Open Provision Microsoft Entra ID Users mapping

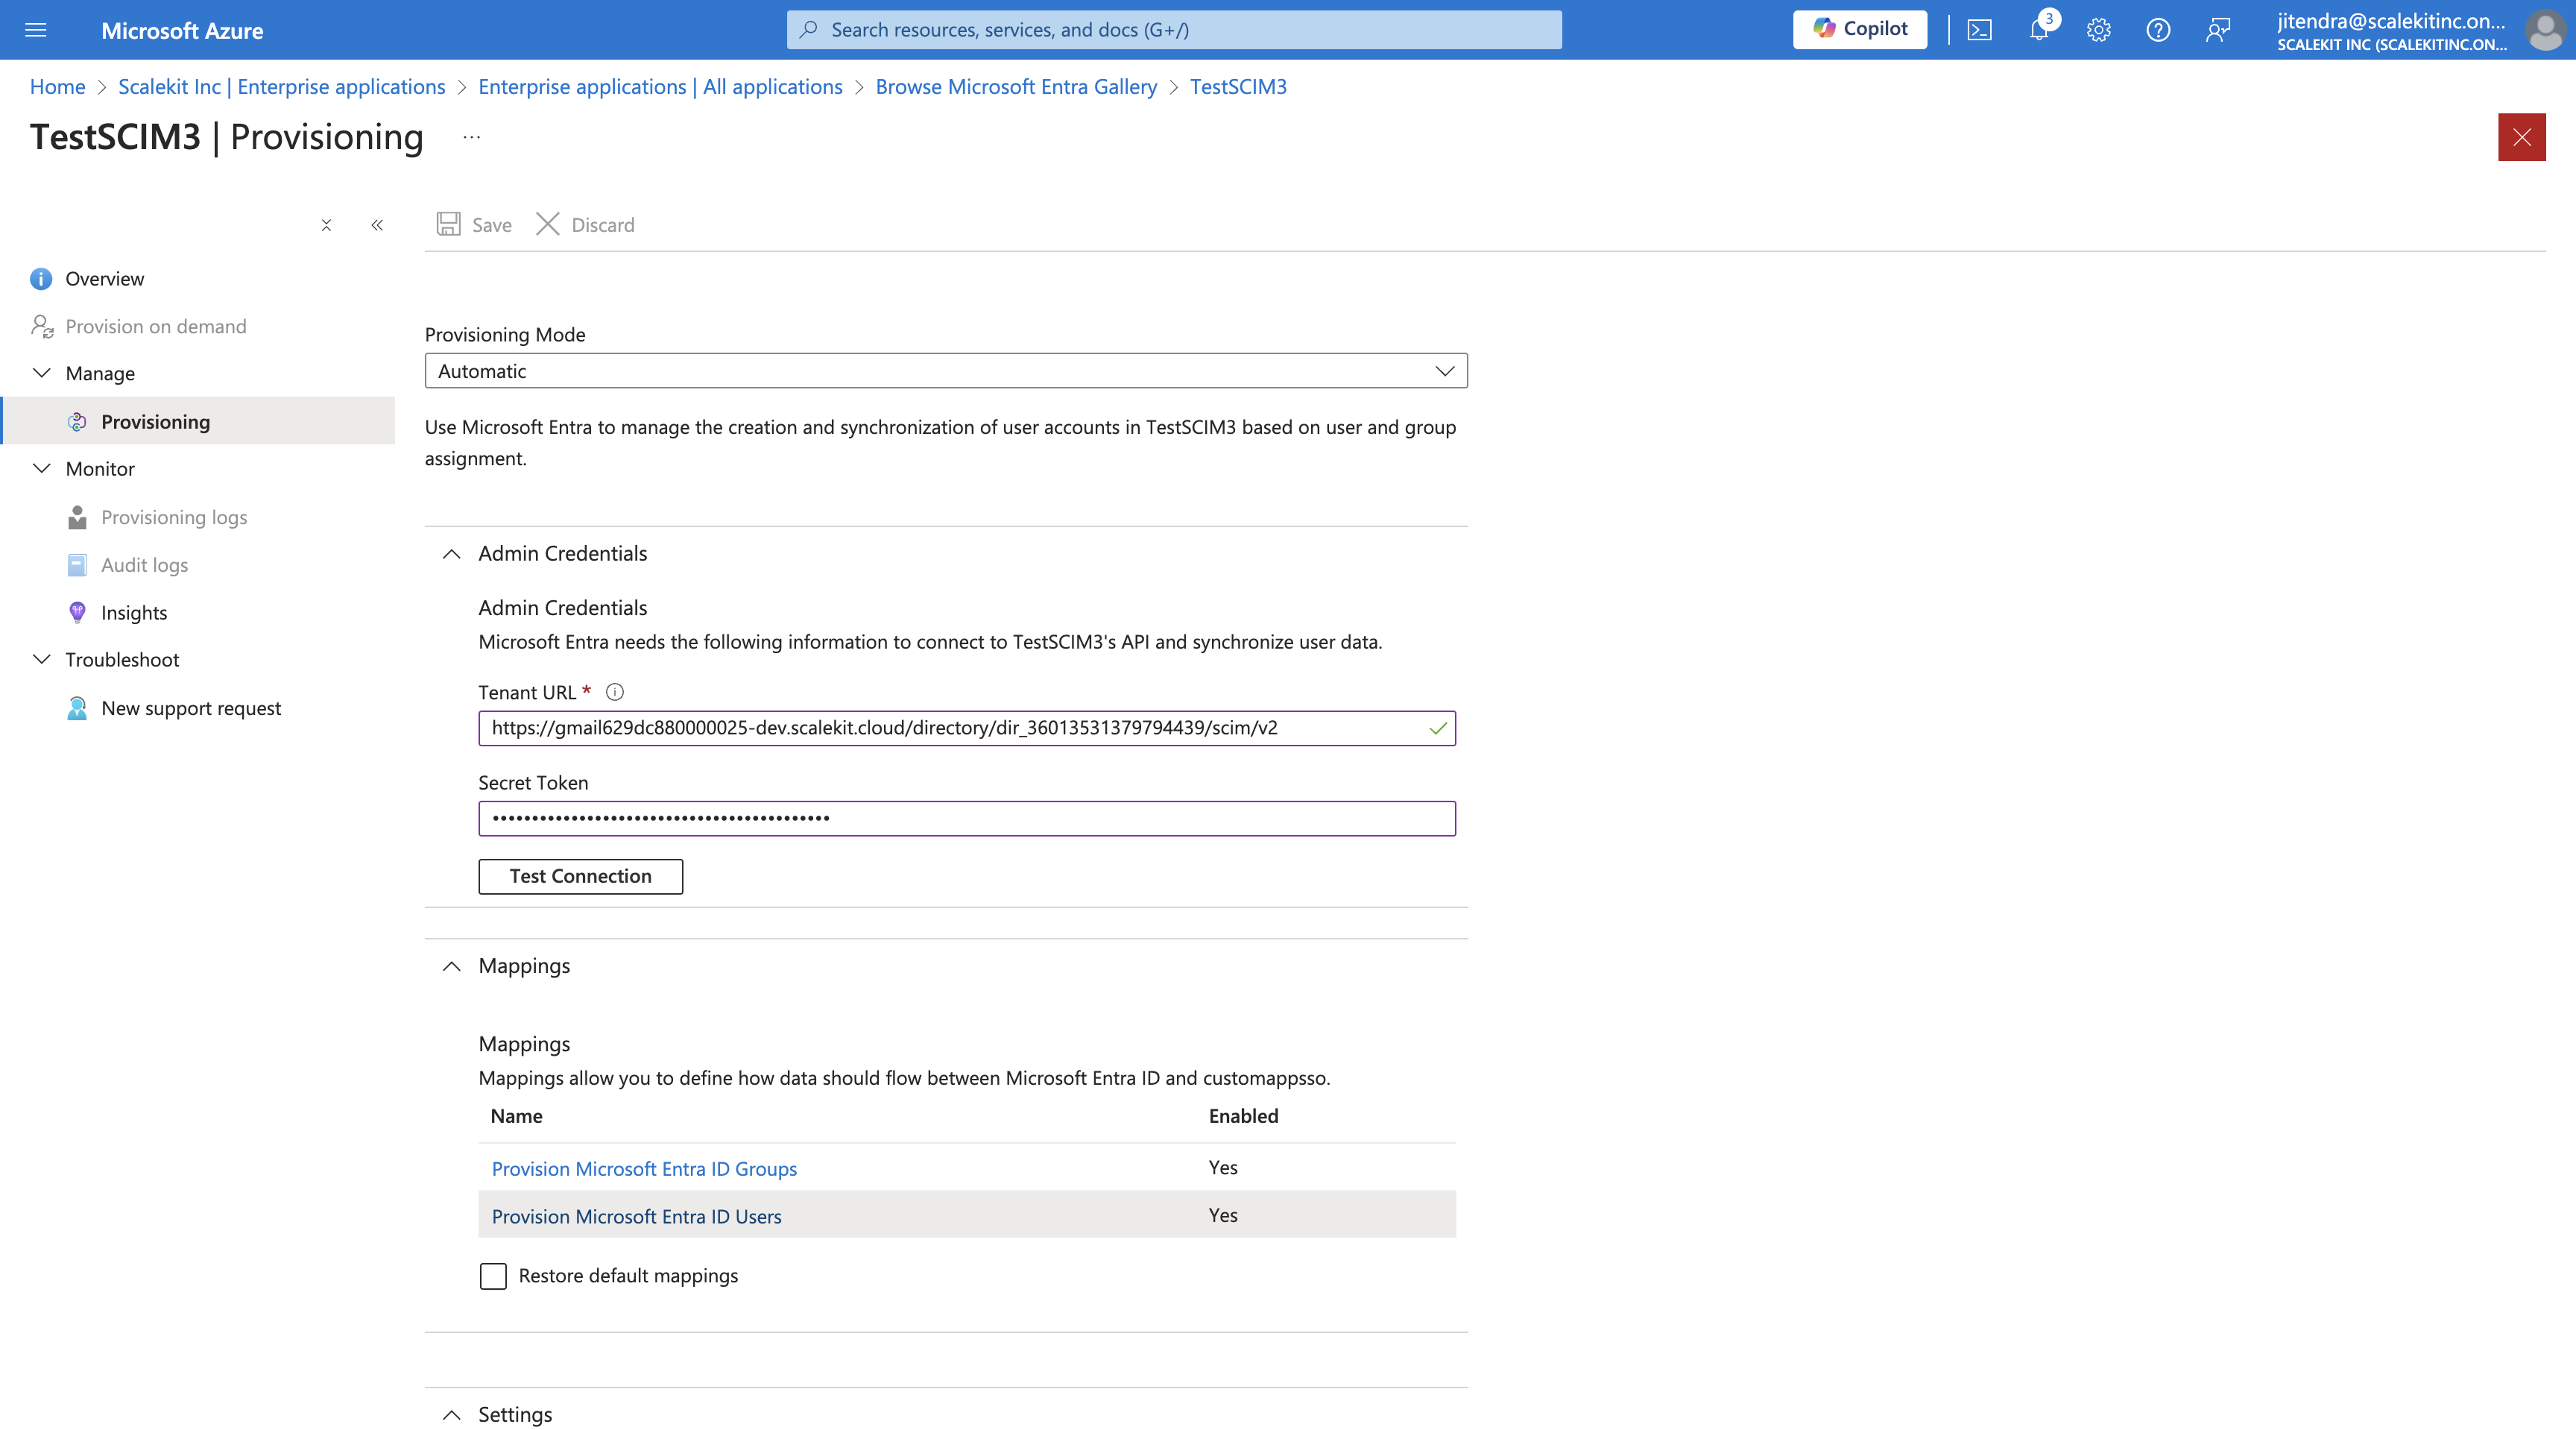point(636,1216)
